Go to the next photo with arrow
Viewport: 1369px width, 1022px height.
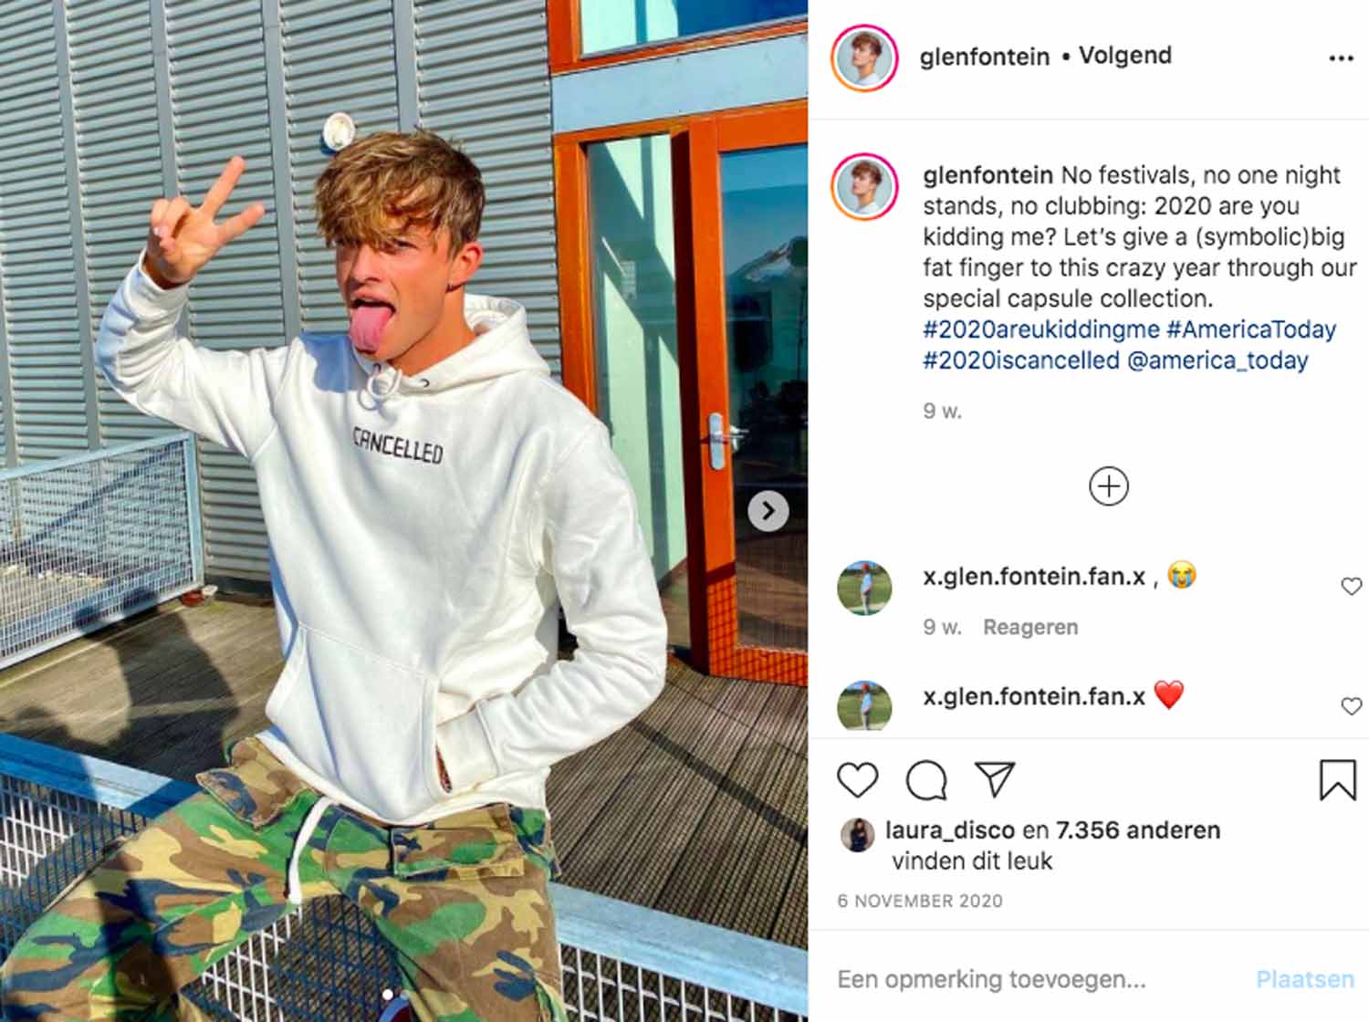[768, 511]
